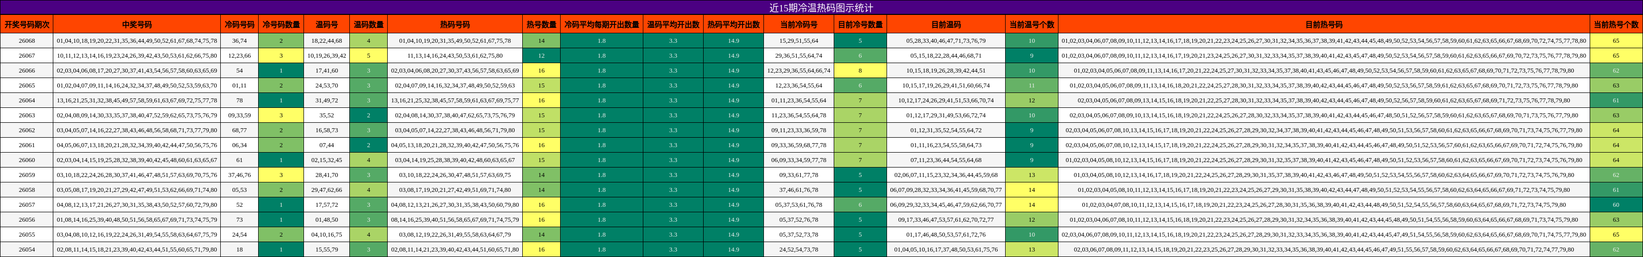Click issue number 26055
Viewport: 1643px width, 257px height.
(x=27, y=235)
